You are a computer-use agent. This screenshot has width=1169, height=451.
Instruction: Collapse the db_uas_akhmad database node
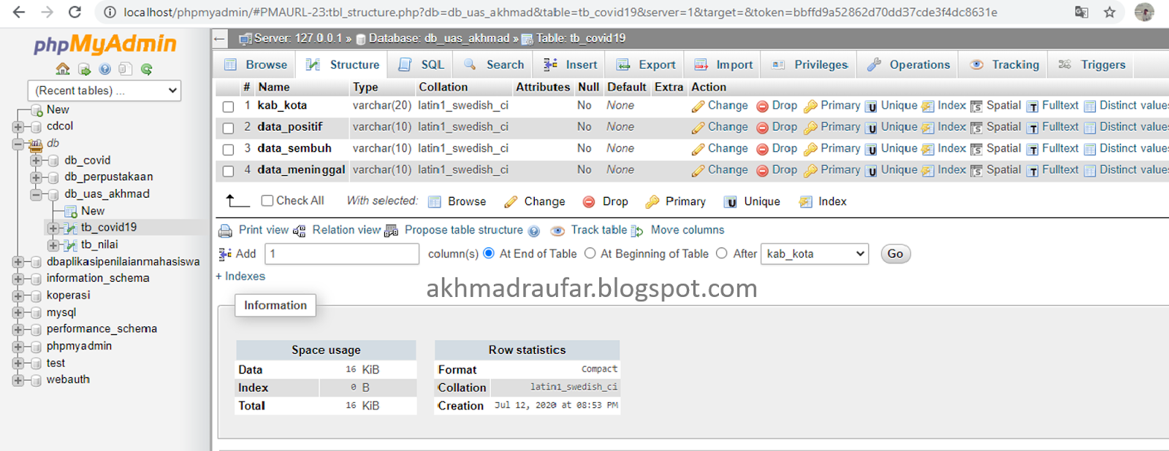(36, 194)
